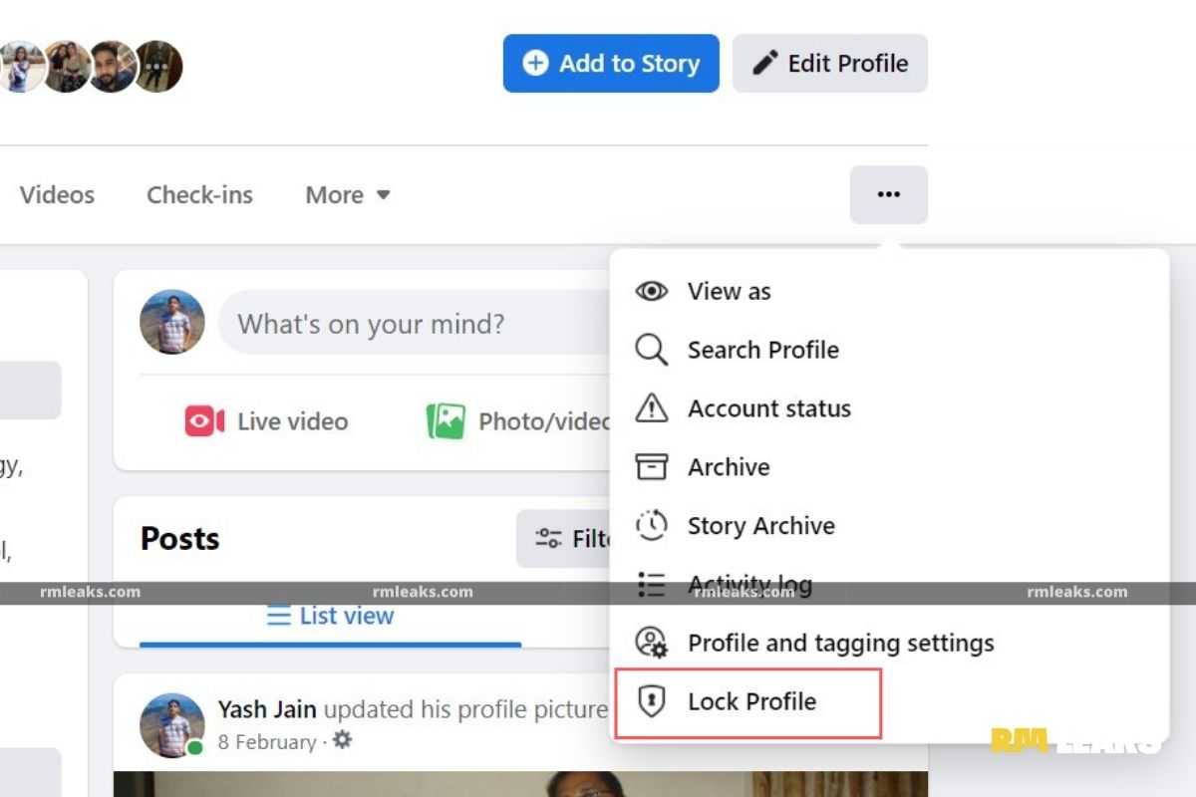Click the Posts heading text

tap(179, 539)
